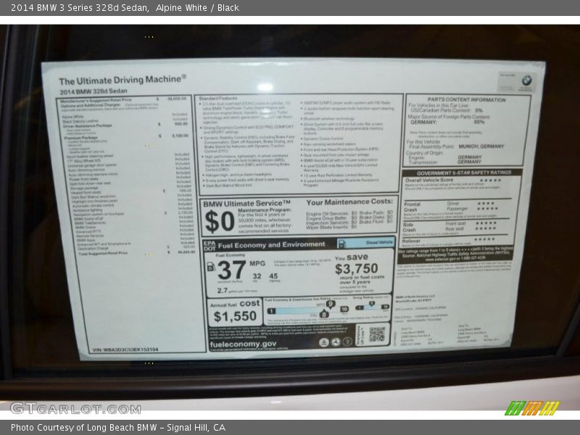Image resolution: width=580 pixels, height=435 pixels.
Task: Click the agency seals beside fueleconomy.gov
Action: click(336, 342)
